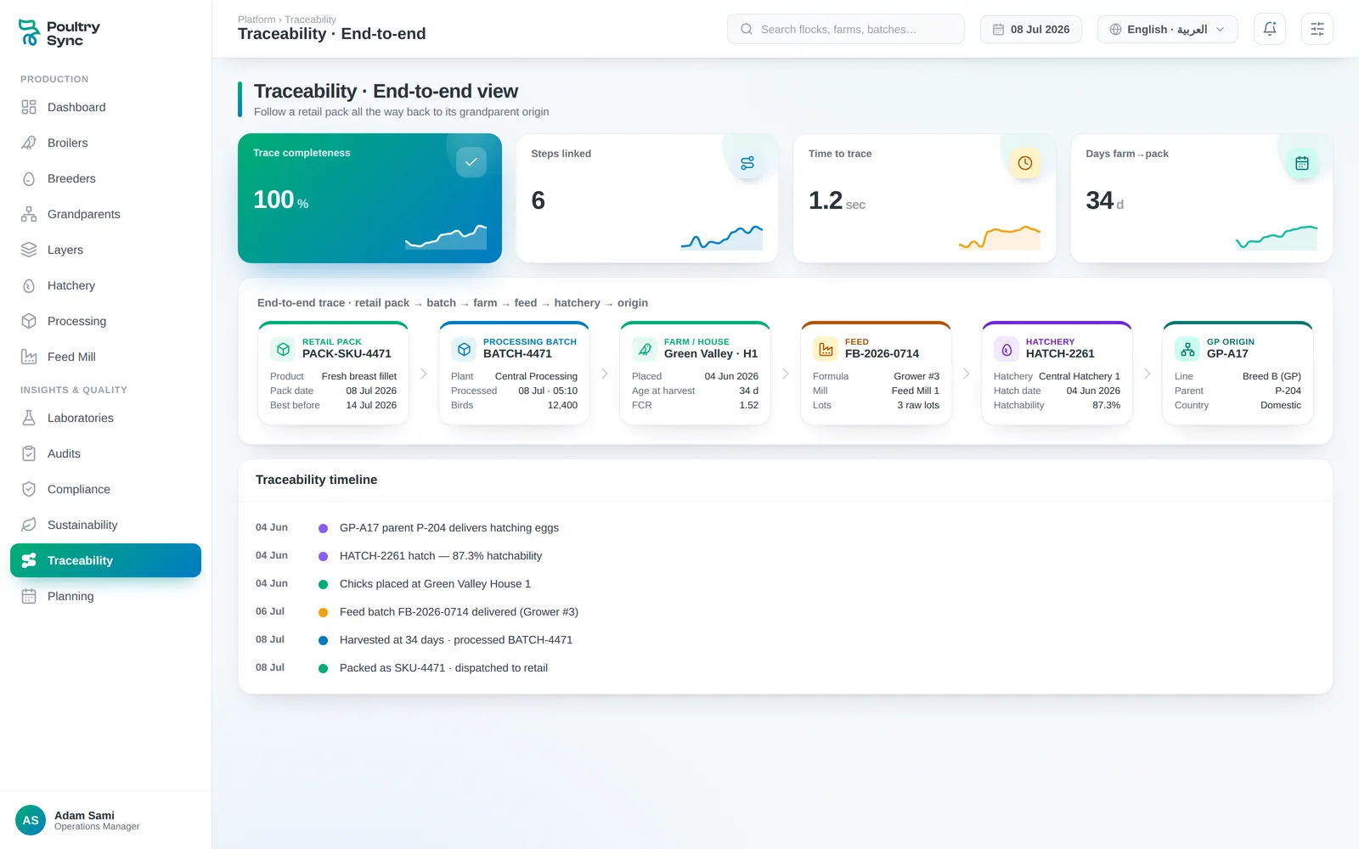The width and height of the screenshot is (1359, 849).
Task: Click the Laboratories flask icon
Action: click(x=29, y=418)
